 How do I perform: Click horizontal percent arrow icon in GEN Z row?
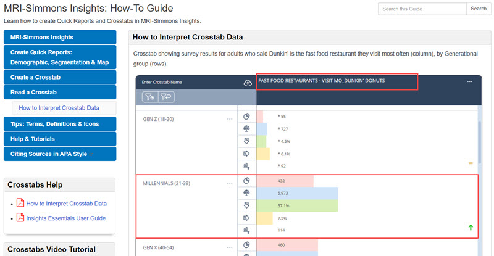[x=246, y=154]
